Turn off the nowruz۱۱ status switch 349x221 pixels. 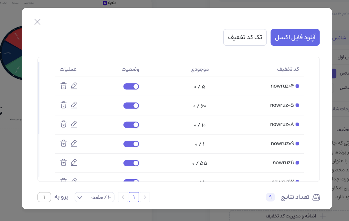coord(131,163)
